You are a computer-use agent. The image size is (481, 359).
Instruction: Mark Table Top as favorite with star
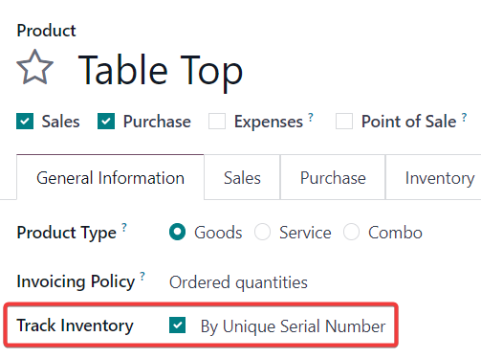[34, 67]
